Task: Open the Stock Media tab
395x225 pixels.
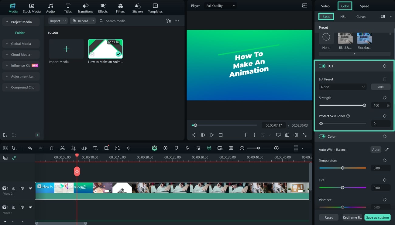Action: pos(32,8)
